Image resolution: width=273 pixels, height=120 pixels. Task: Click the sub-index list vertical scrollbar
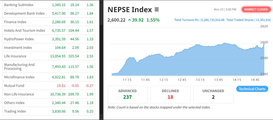point(101,55)
